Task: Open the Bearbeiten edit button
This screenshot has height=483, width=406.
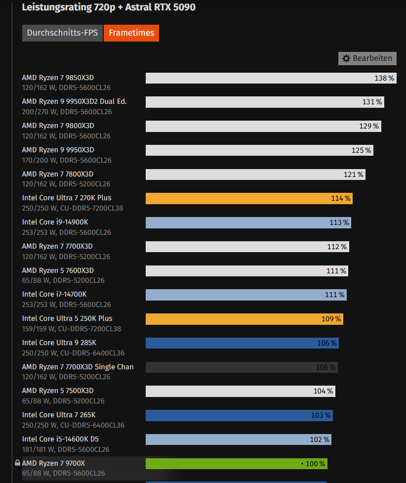Action: click(367, 58)
